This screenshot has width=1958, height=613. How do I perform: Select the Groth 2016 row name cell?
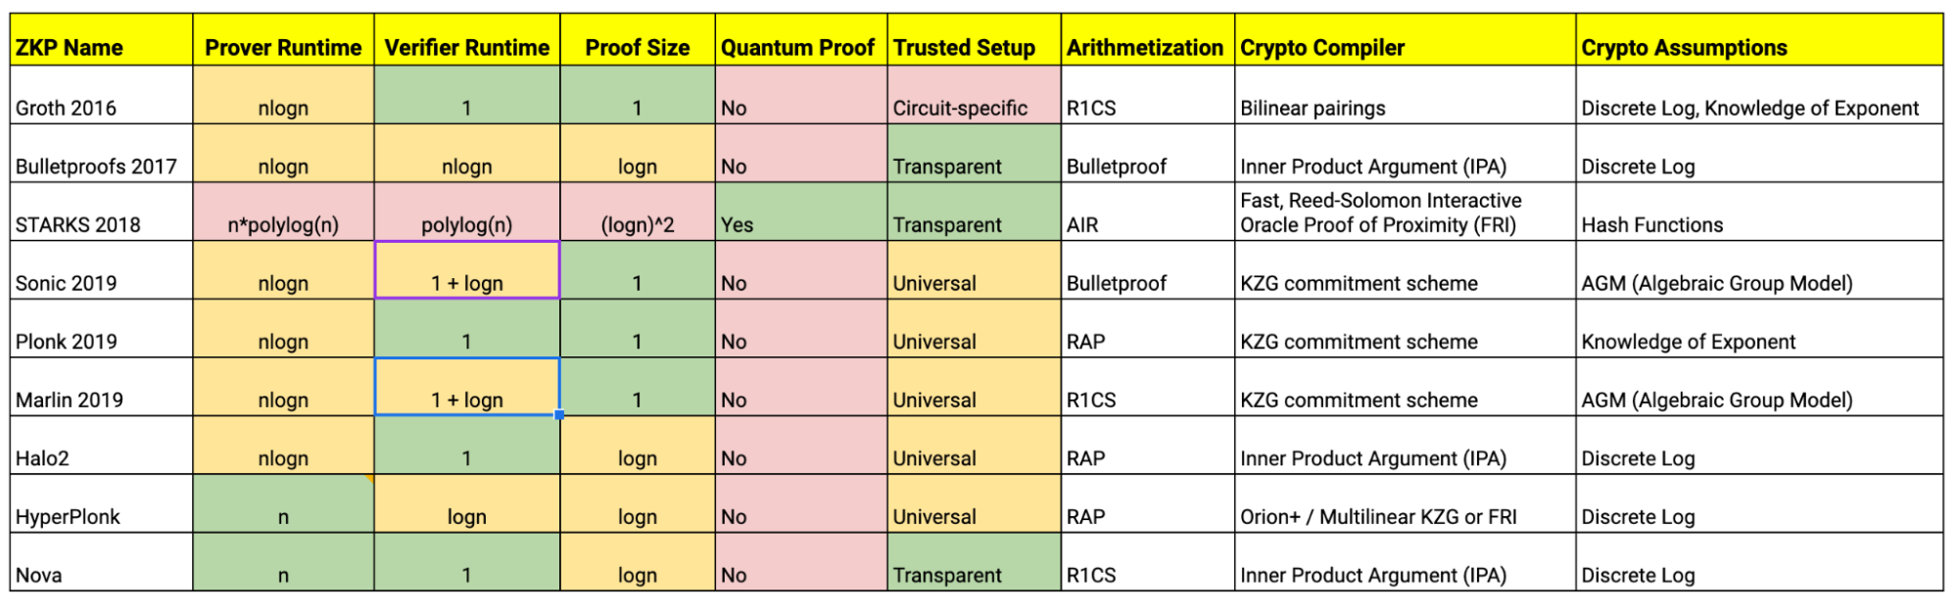coord(101,95)
